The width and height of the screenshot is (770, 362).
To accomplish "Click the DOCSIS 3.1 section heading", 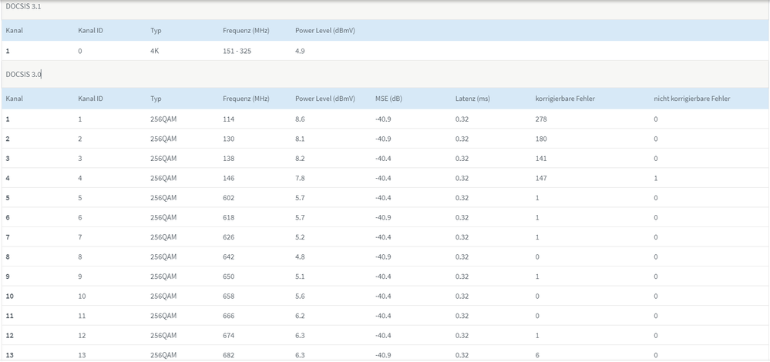I will click(24, 6).
